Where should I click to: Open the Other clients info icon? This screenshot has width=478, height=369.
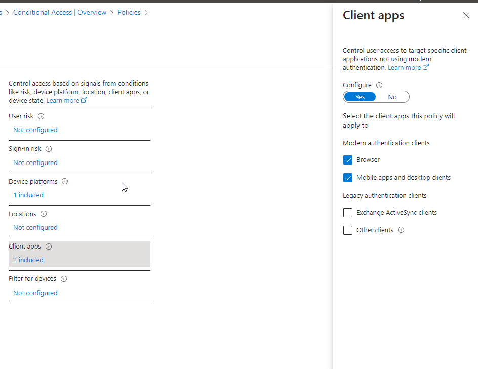coord(401,230)
